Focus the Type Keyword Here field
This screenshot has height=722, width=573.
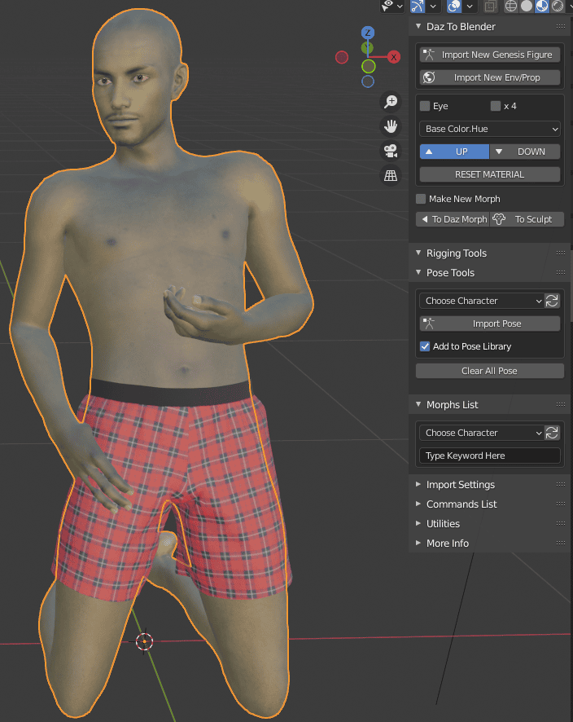pos(490,456)
